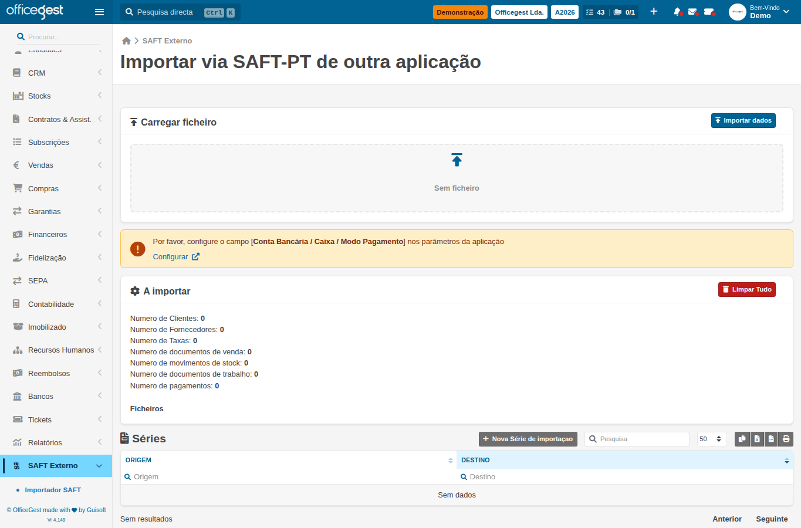Click the Stocks sidebar icon
Screen dimensions: 801x528
[18, 96]
